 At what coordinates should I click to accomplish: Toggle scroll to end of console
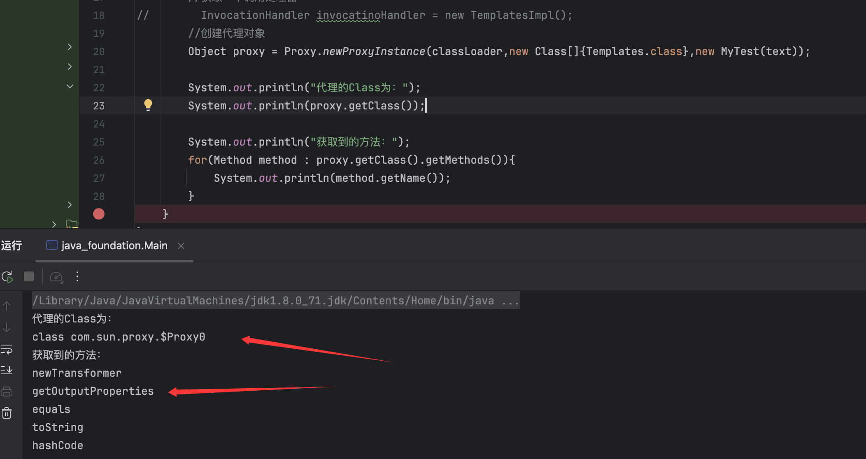[7, 370]
